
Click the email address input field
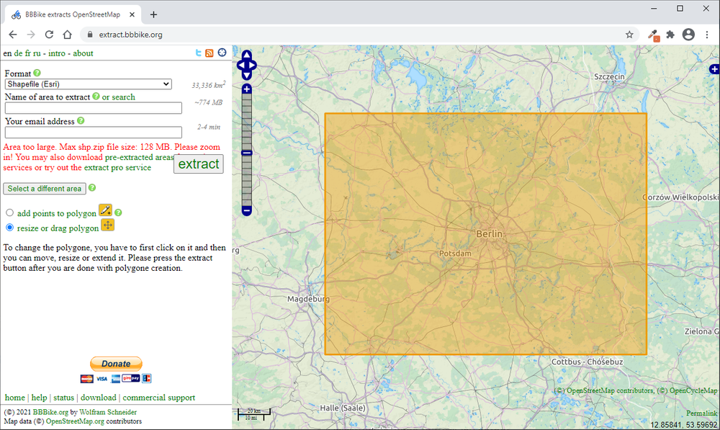92,132
